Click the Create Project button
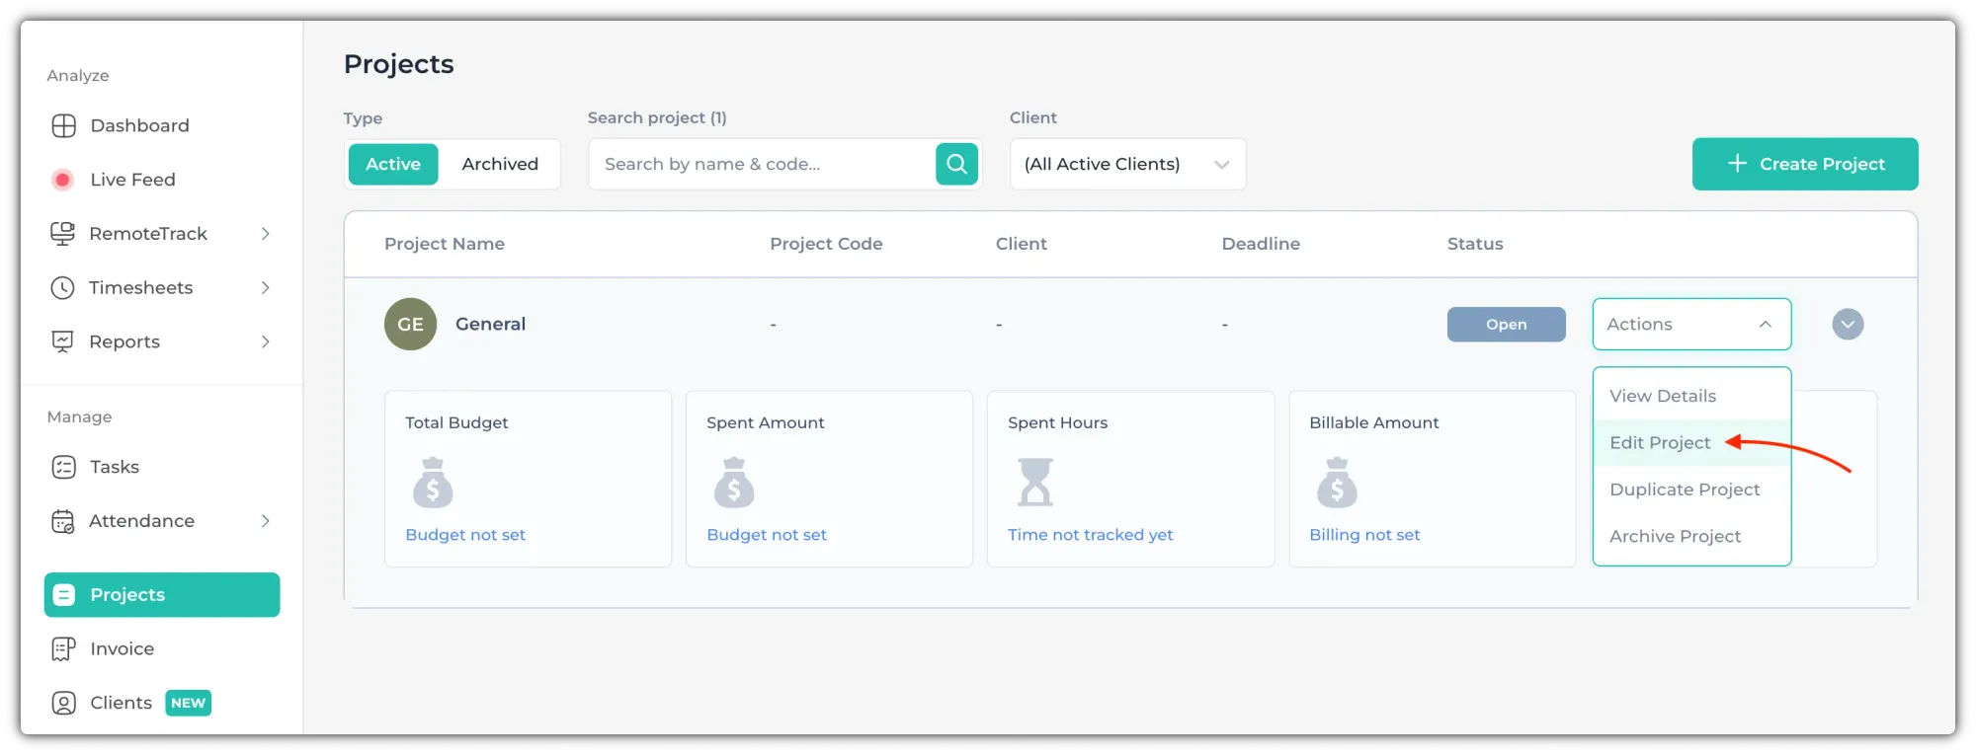 pyautogui.click(x=1804, y=164)
